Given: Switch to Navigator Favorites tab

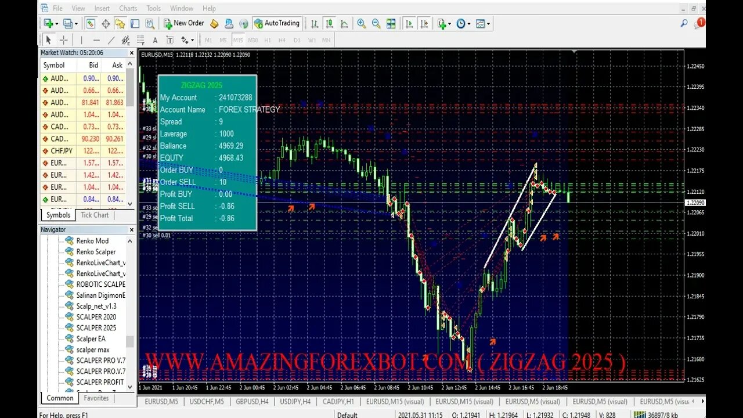Looking at the screenshot, I should coord(96,398).
